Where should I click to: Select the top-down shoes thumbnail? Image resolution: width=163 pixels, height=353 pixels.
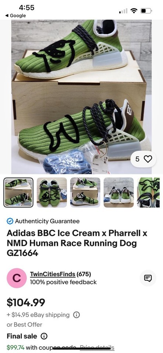[52, 192]
